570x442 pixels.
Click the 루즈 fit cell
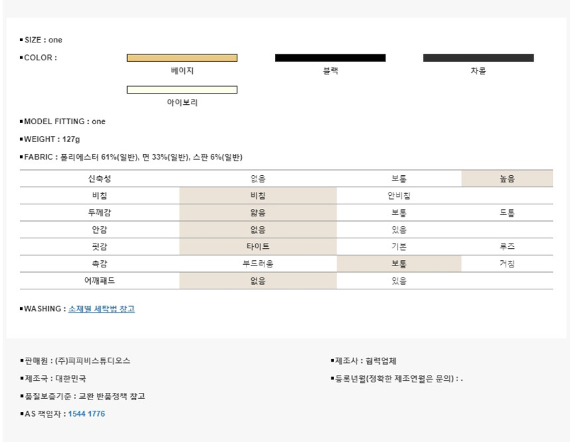tap(507, 247)
